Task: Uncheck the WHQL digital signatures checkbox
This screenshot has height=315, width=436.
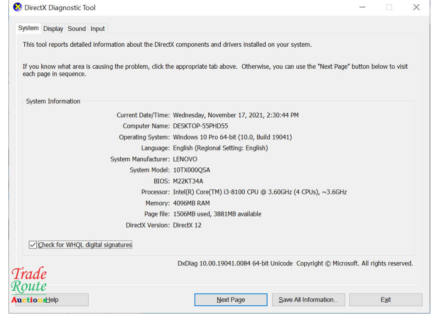Action: (33, 245)
